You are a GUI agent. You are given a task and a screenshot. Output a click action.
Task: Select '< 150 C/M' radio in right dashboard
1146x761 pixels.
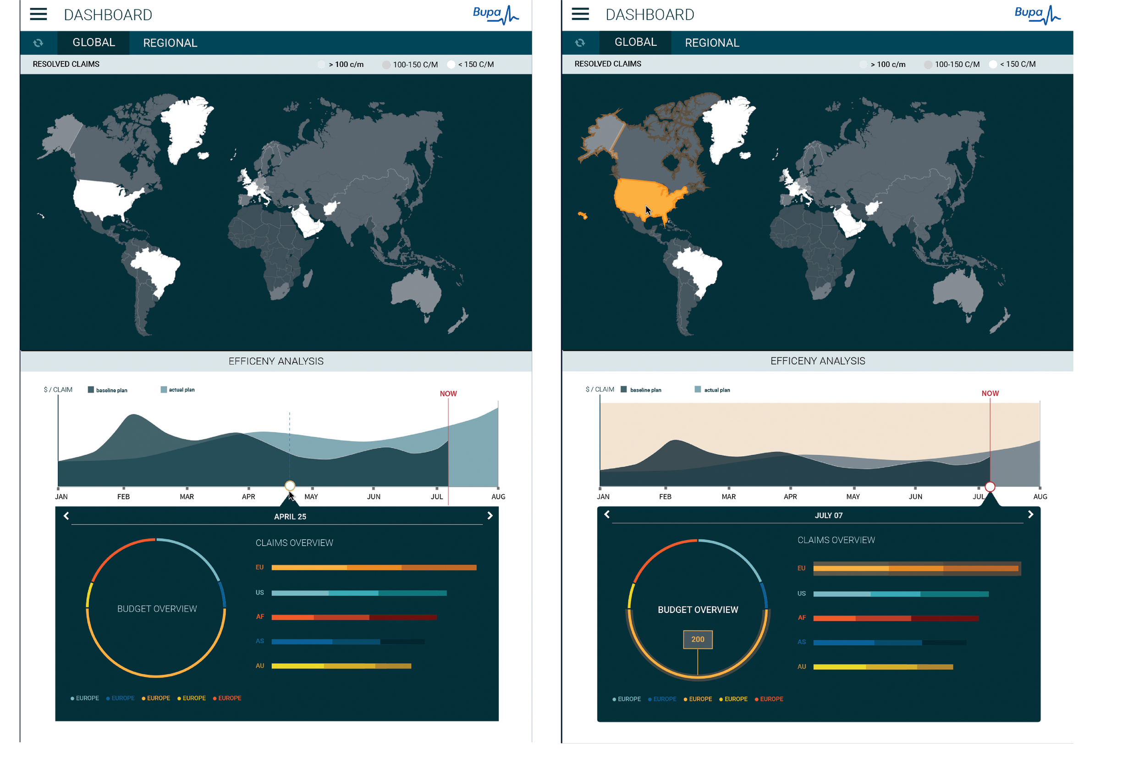tap(993, 64)
